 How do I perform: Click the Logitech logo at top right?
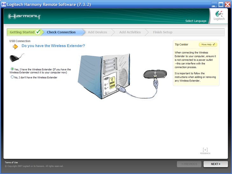(x=219, y=16)
